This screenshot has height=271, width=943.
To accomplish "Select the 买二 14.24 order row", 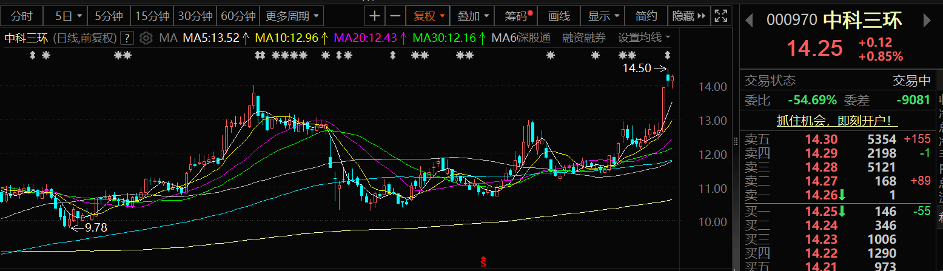I will [837, 226].
